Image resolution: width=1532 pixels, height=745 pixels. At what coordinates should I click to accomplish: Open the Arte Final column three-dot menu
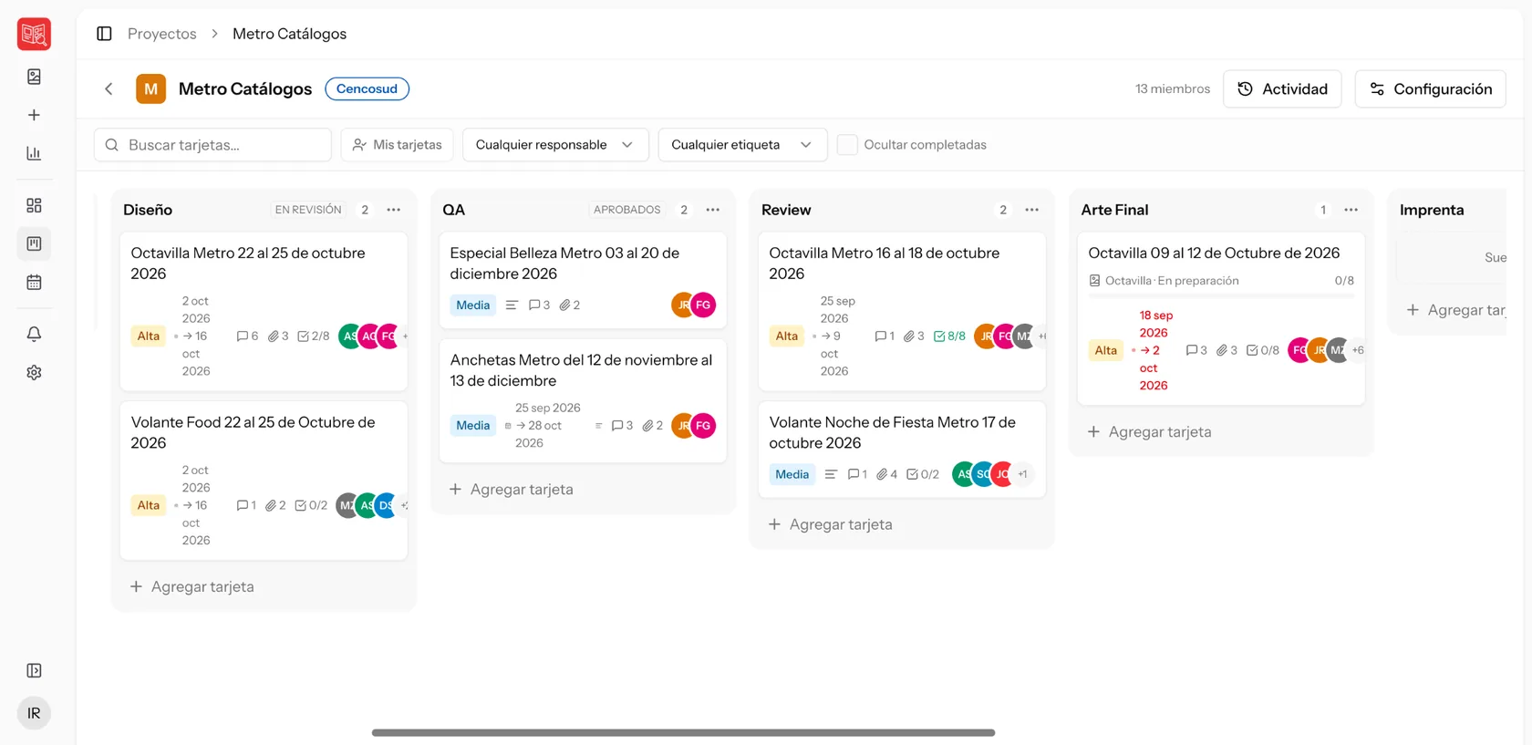point(1351,210)
